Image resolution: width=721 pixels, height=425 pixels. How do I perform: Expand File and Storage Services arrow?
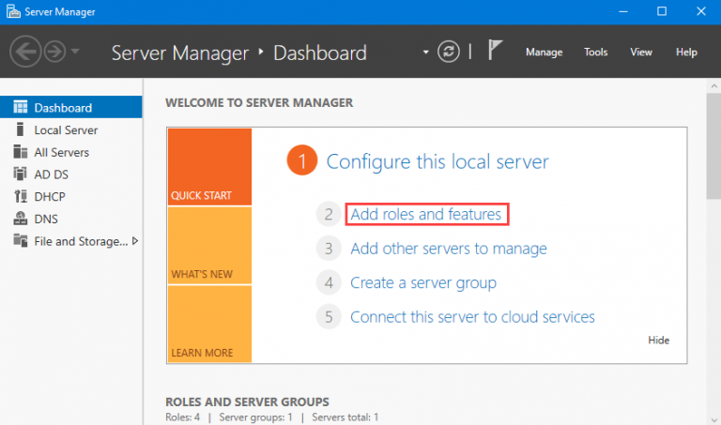pyautogui.click(x=135, y=241)
